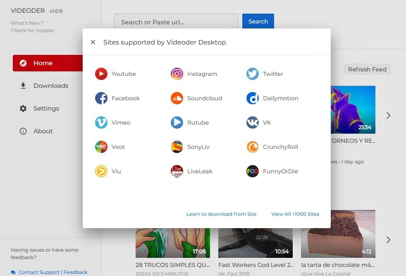Pick the Vimeo logo icon

pyautogui.click(x=101, y=123)
